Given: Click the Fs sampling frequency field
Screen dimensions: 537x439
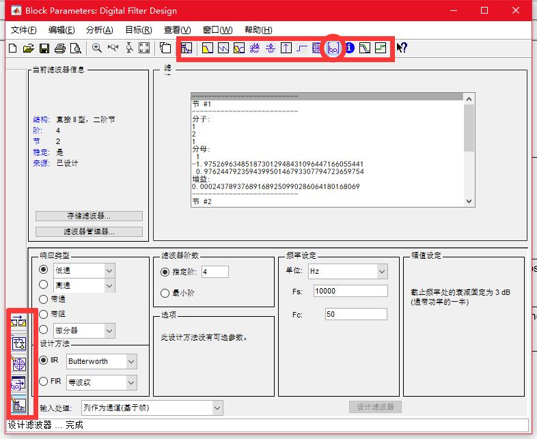Looking at the screenshot, I should click(350, 291).
